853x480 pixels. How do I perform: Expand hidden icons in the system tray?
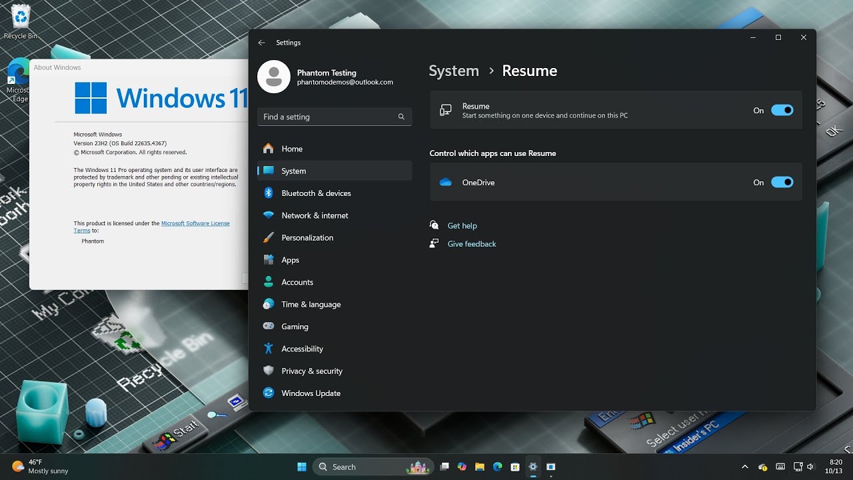click(744, 467)
